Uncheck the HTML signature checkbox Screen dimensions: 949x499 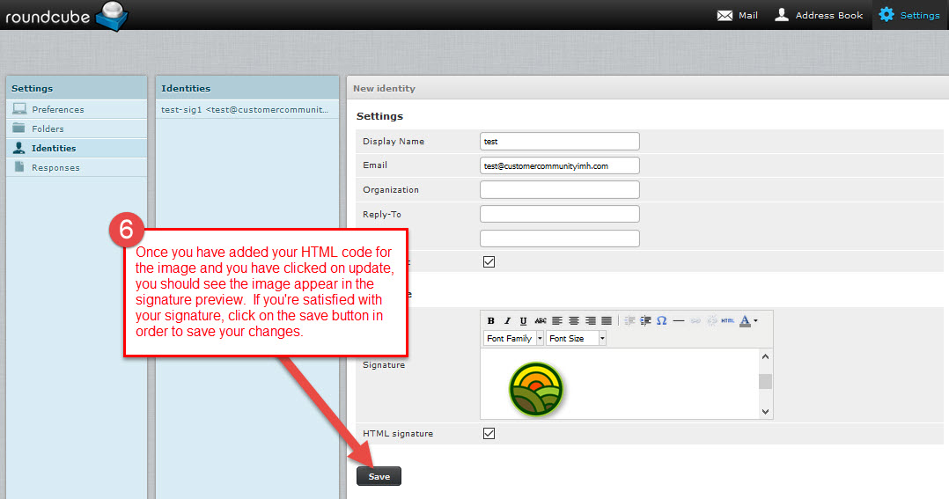pyautogui.click(x=489, y=433)
